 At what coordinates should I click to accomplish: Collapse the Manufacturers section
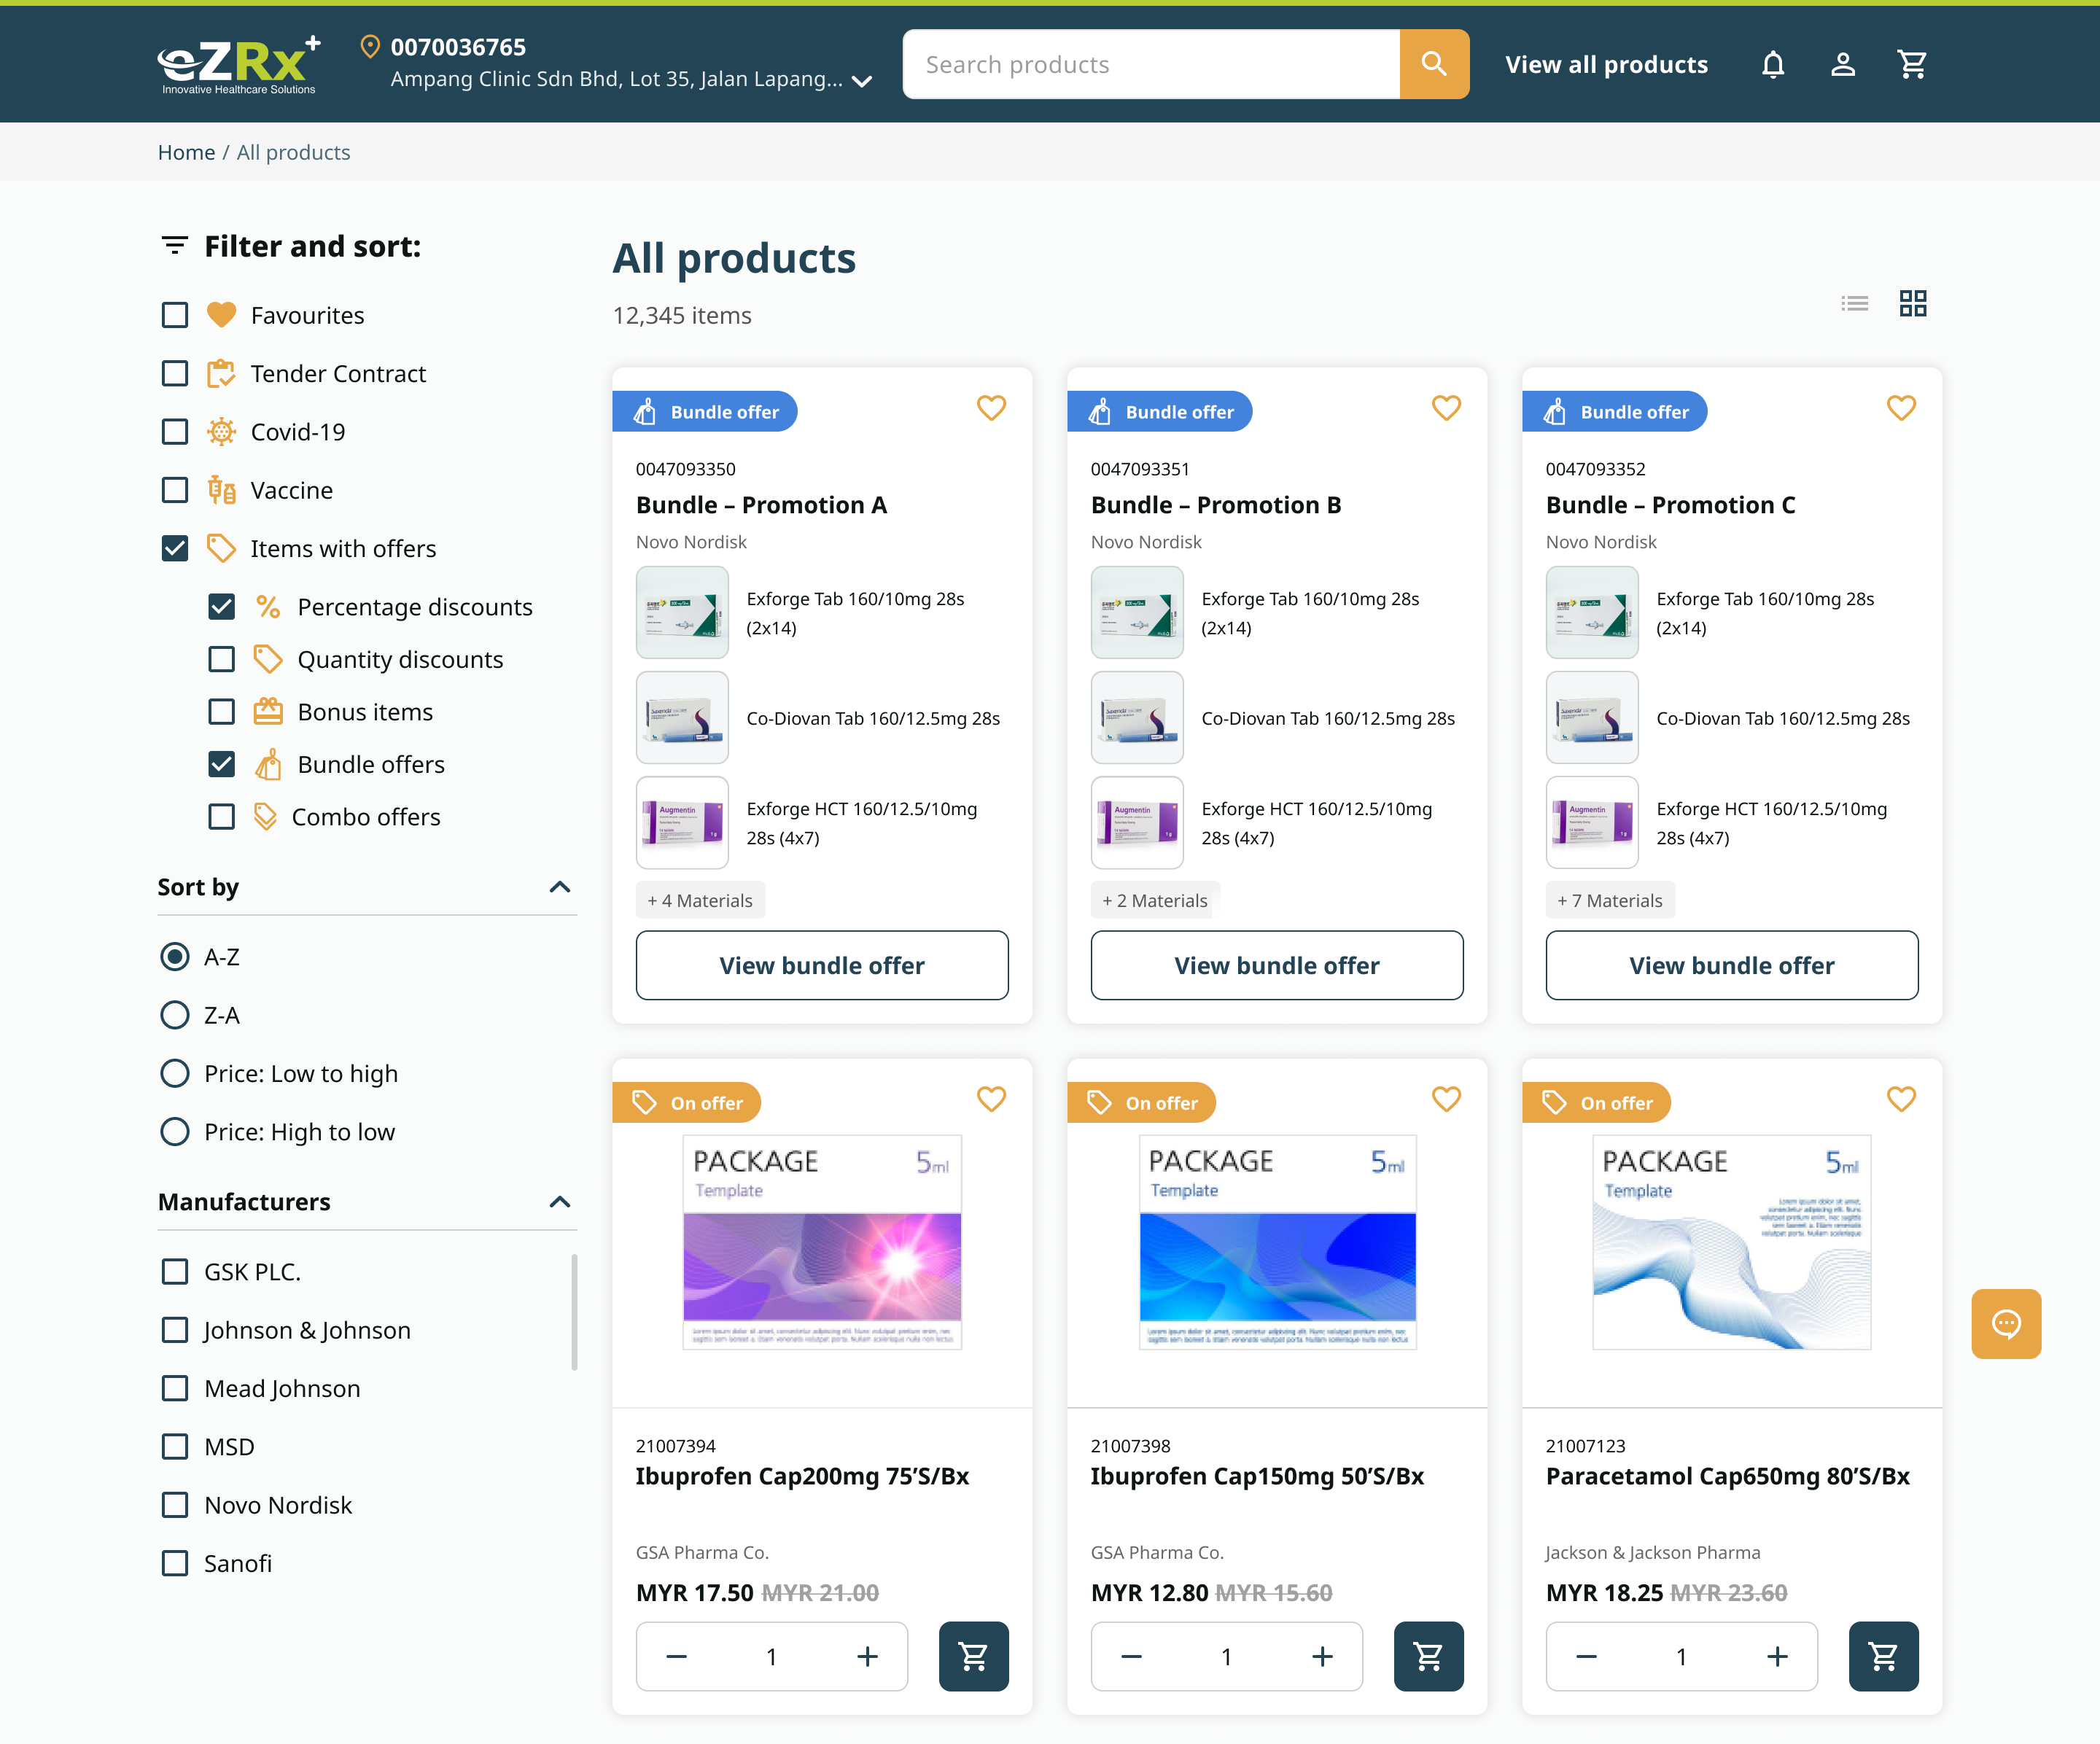click(560, 1202)
